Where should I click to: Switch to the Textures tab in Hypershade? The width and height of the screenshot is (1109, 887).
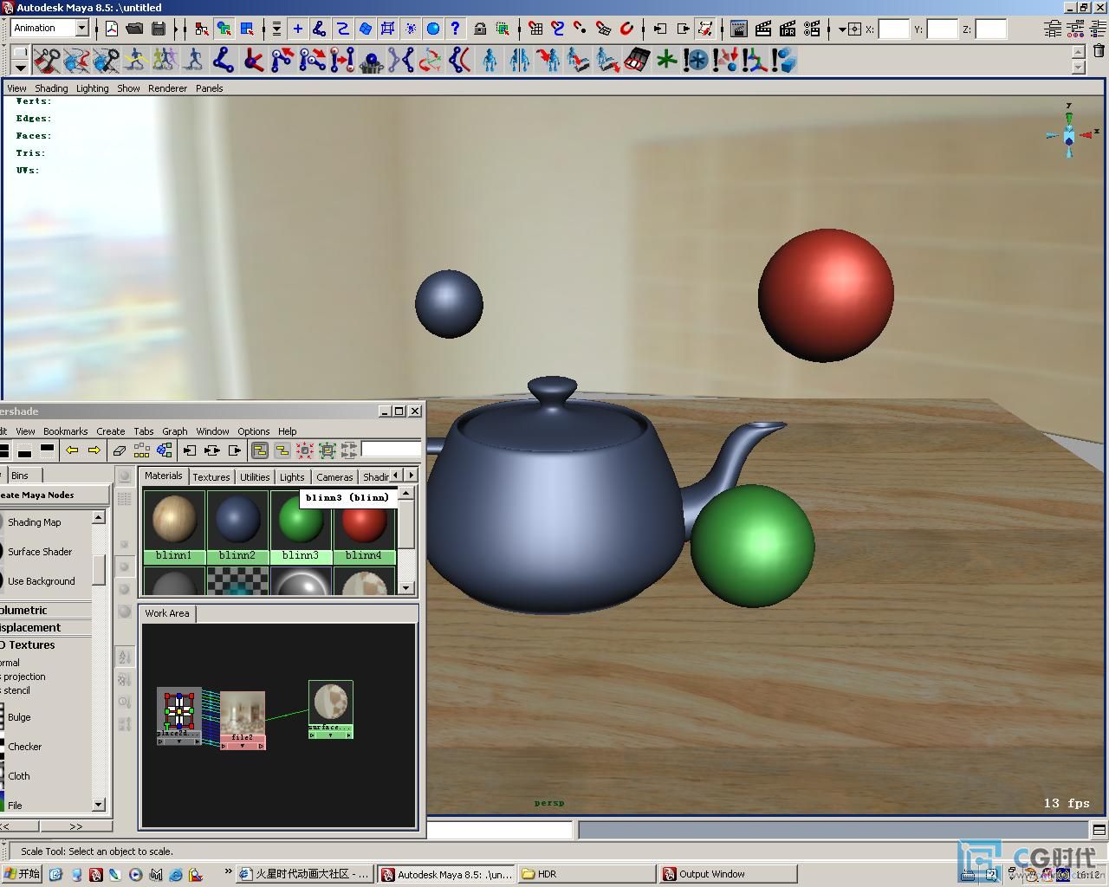pyautogui.click(x=211, y=477)
